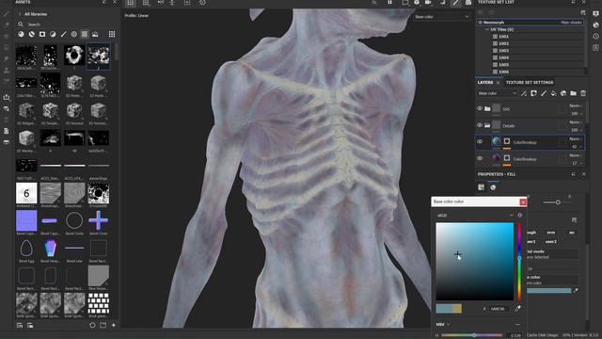The width and height of the screenshot is (602, 339).
Task: Filter assets by textures checker icon
Action: coord(85,34)
